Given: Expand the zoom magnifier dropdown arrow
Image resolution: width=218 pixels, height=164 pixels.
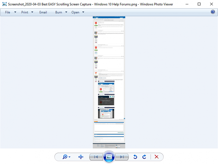Looking at the screenshot, I should point(69,157).
